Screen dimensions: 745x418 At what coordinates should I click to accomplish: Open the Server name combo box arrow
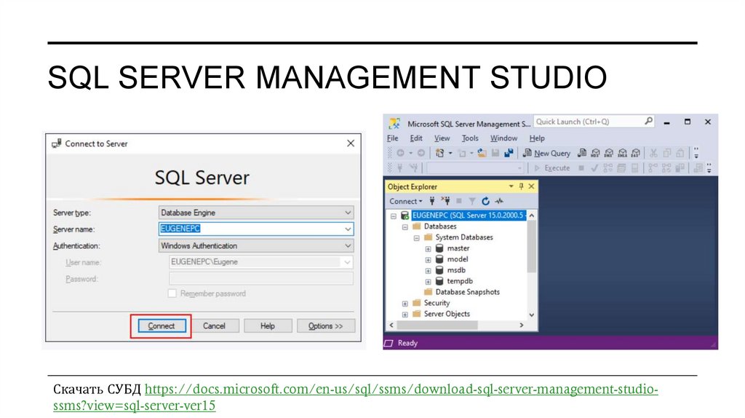pyautogui.click(x=348, y=229)
